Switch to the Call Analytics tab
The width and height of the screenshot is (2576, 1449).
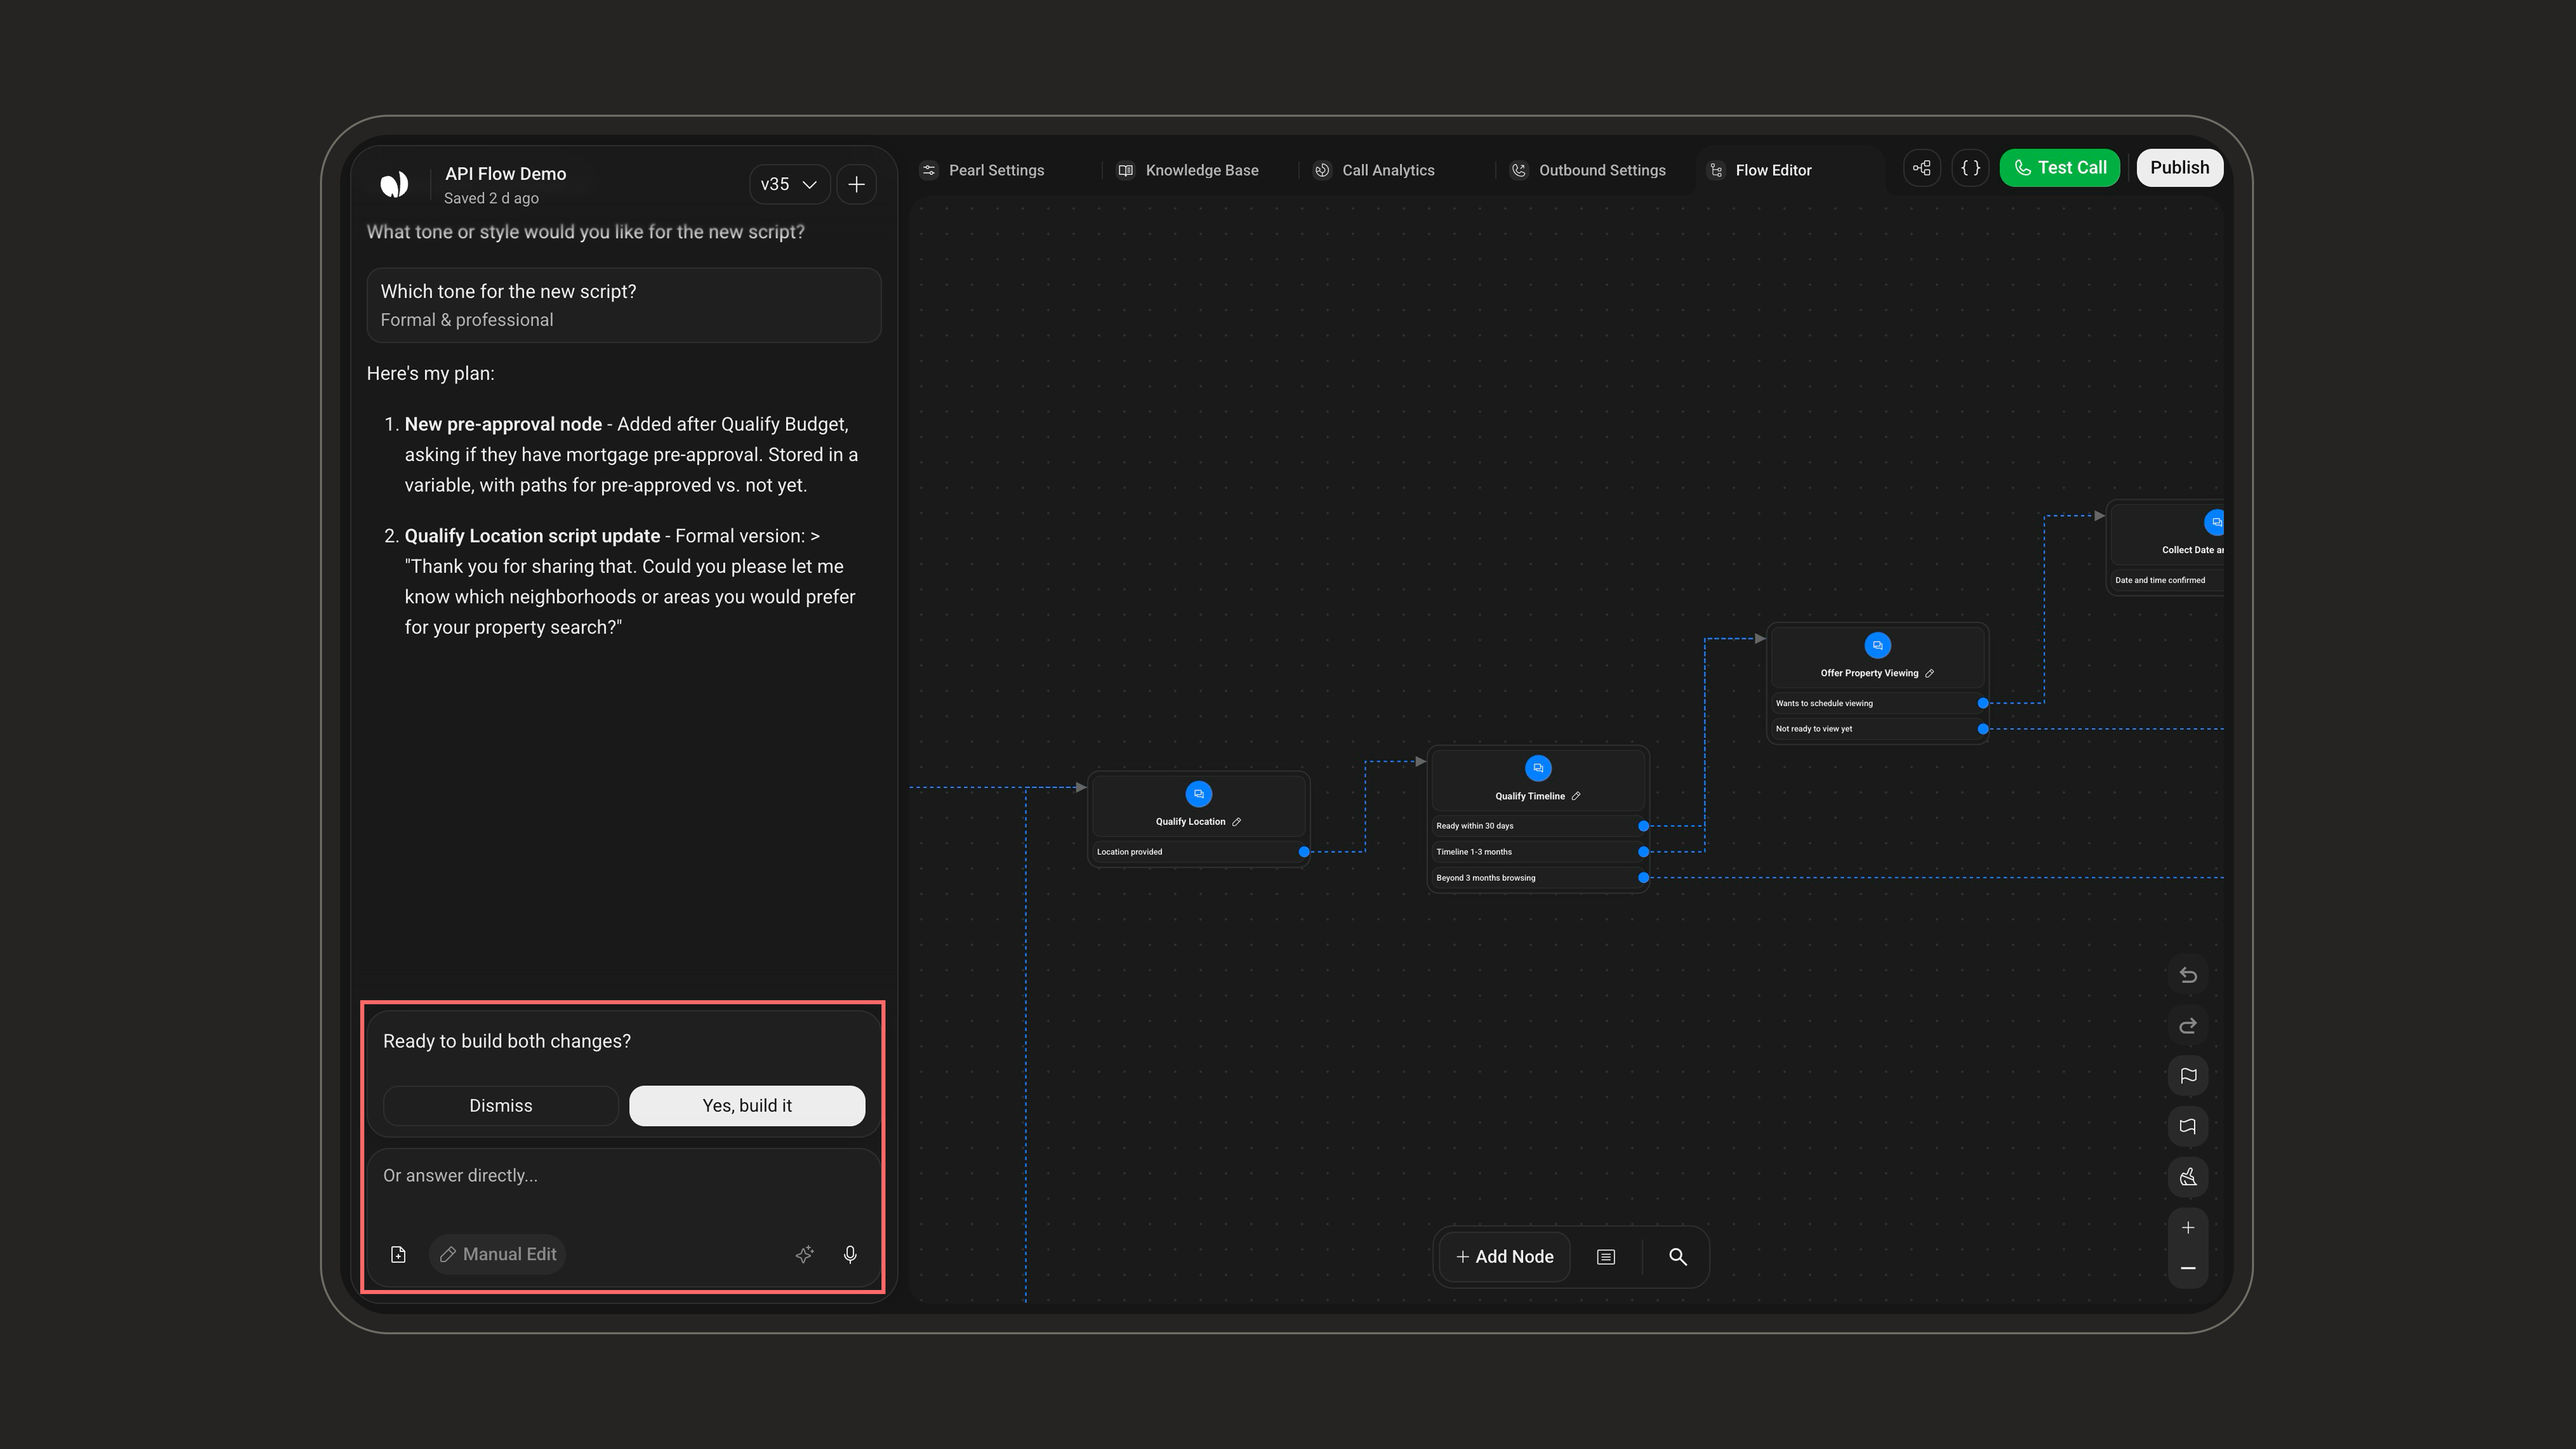[1374, 170]
